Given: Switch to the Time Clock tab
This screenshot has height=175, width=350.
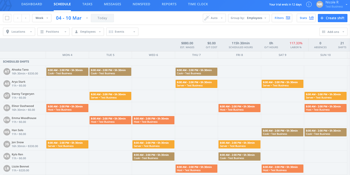Looking at the screenshot, I should pos(198,4).
